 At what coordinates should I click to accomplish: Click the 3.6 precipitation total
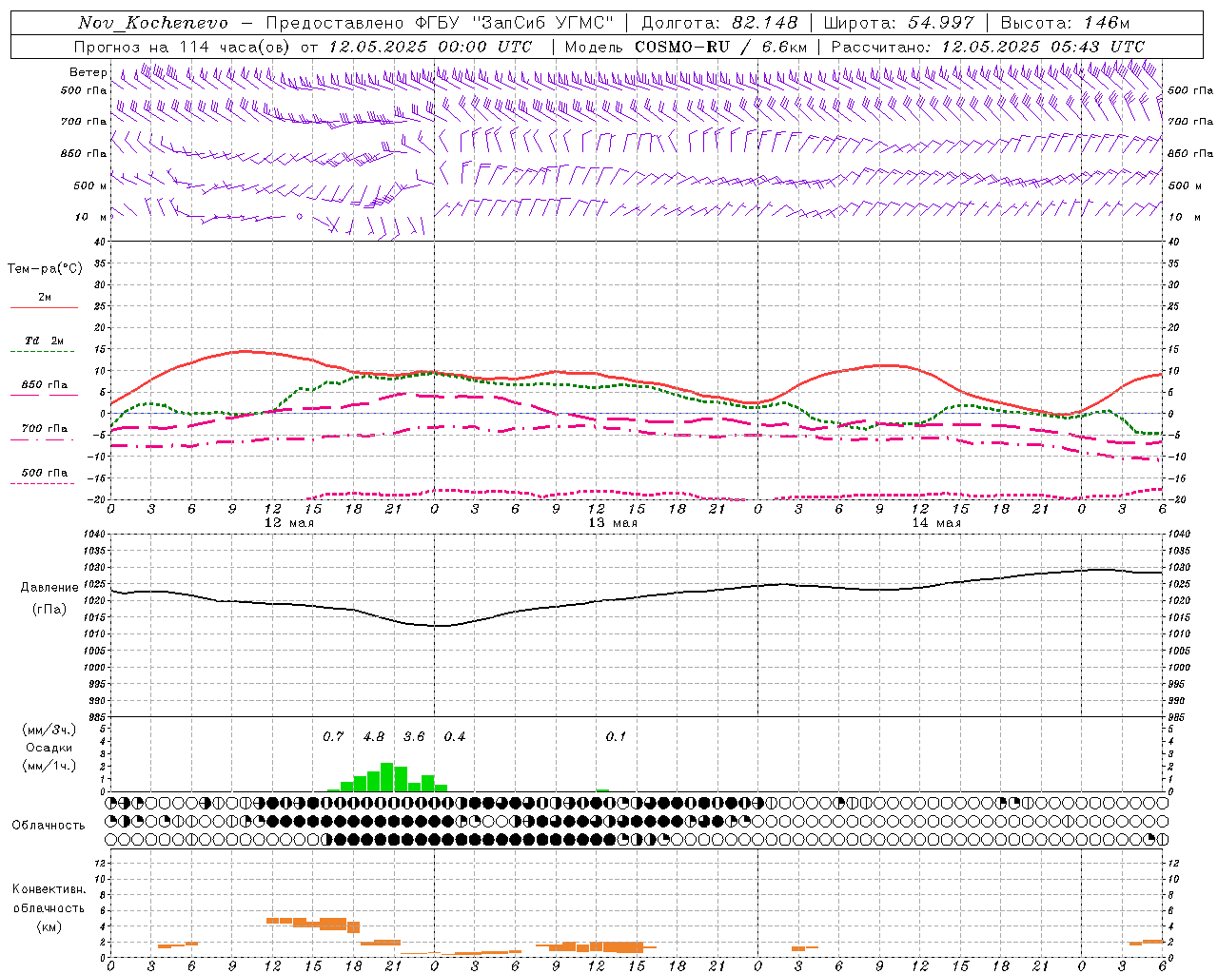[x=414, y=737]
